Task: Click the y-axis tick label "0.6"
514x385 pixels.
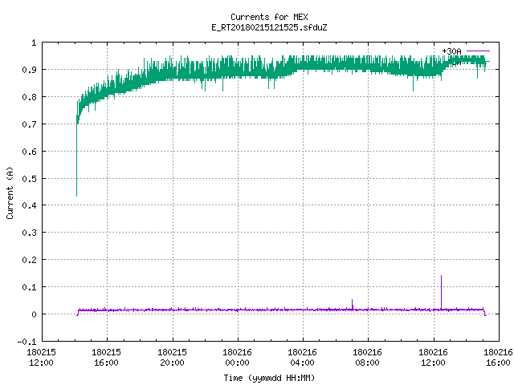Action: pyautogui.click(x=29, y=152)
